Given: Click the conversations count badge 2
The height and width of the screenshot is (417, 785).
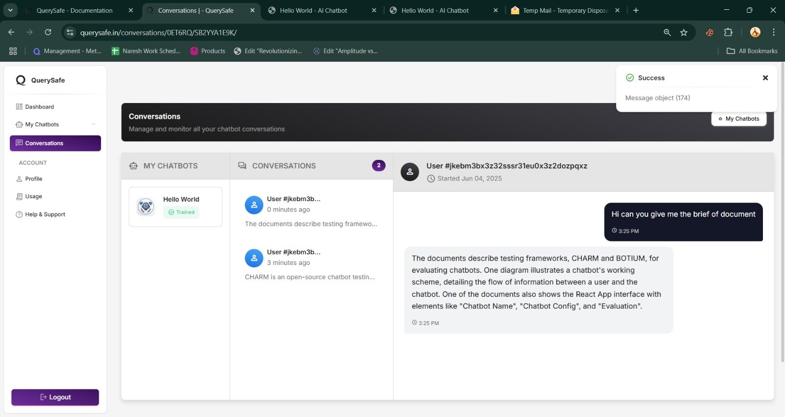Looking at the screenshot, I should click(378, 165).
